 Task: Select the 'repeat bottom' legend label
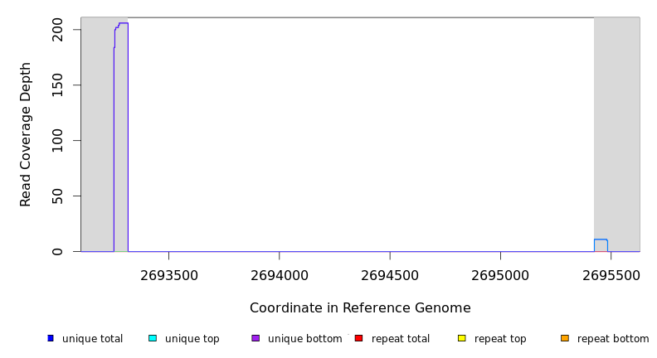[613, 339]
